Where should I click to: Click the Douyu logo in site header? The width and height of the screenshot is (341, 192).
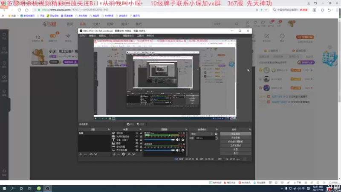[49, 24]
